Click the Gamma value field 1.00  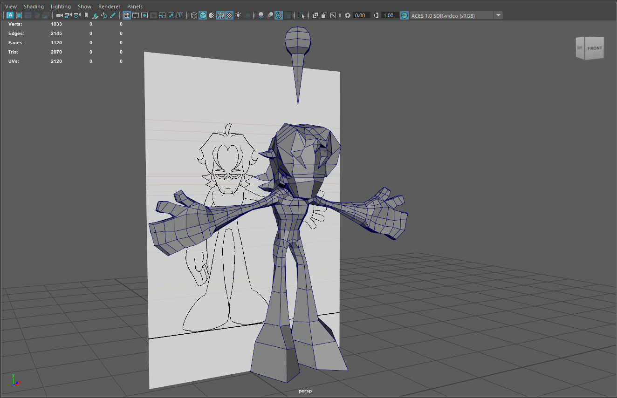(389, 15)
